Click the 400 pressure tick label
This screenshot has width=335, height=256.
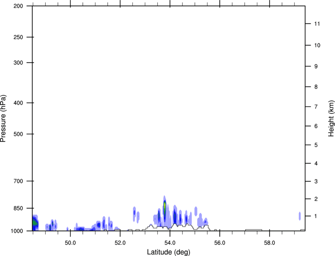click(19, 103)
